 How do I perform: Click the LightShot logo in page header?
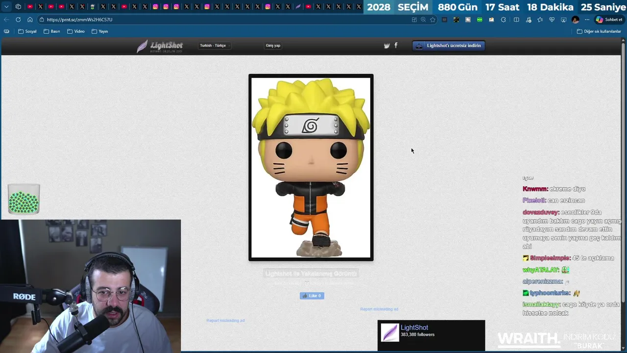[x=160, y=46]
